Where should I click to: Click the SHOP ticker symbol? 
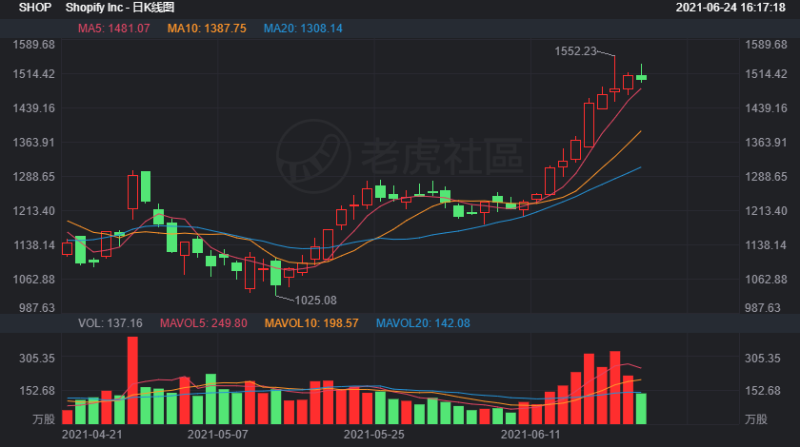[x=34, y=8]
